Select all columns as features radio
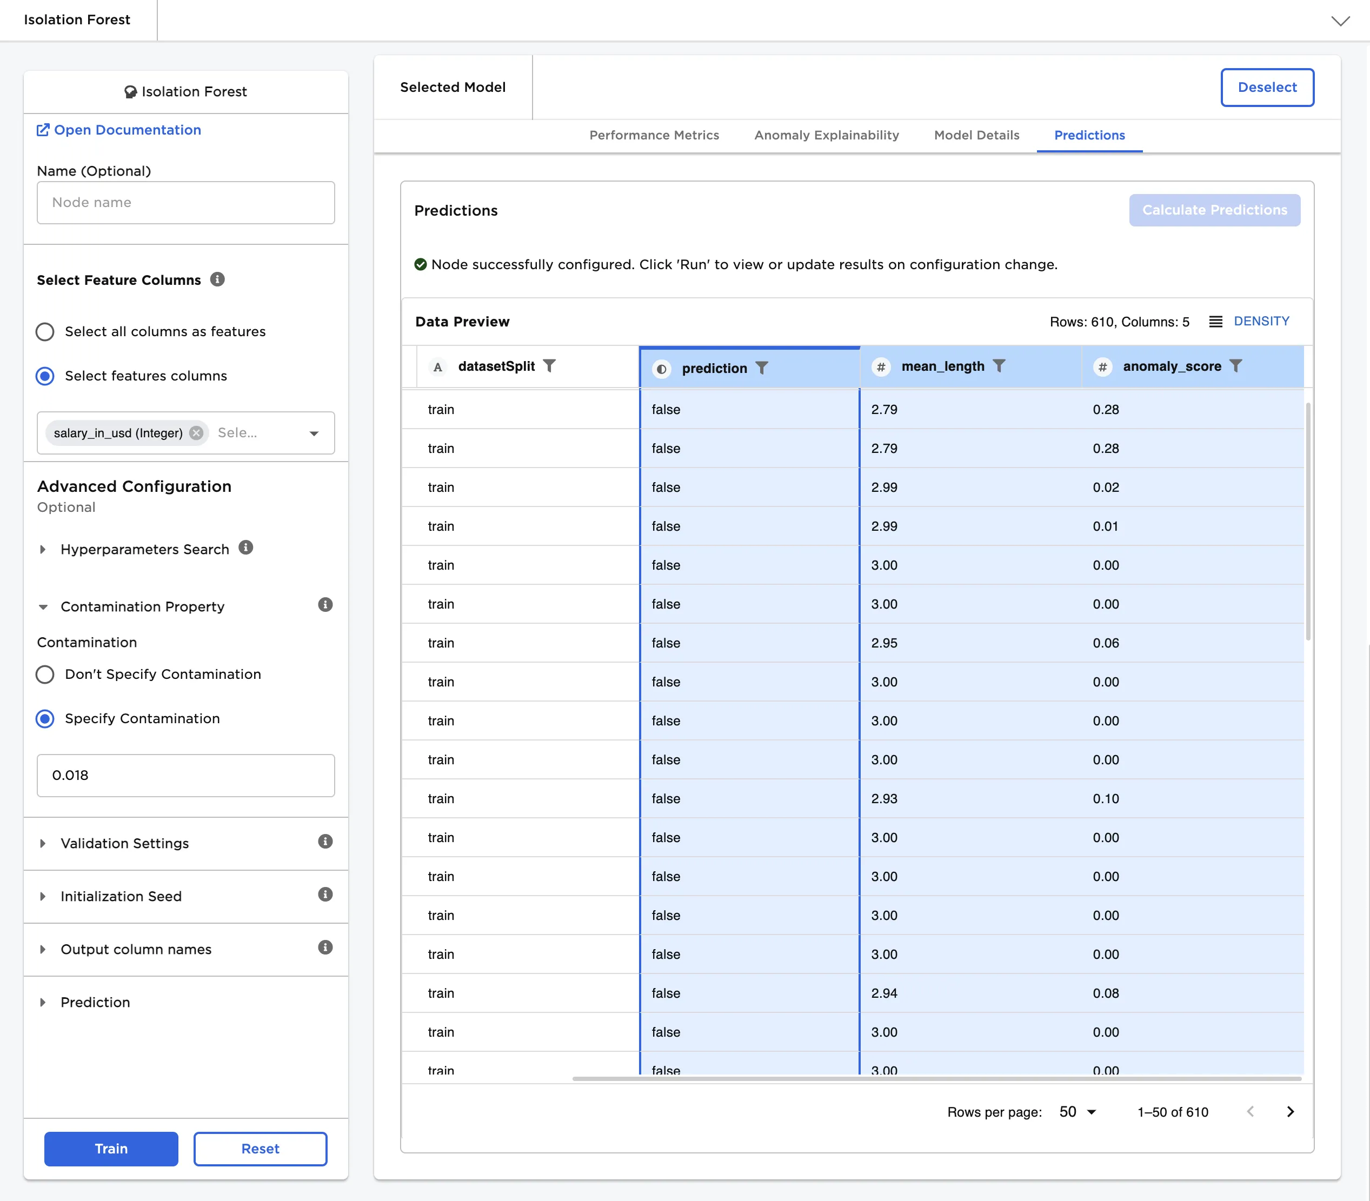The width and height of the screenshot is (1370, 1201). tap(45, 332)
